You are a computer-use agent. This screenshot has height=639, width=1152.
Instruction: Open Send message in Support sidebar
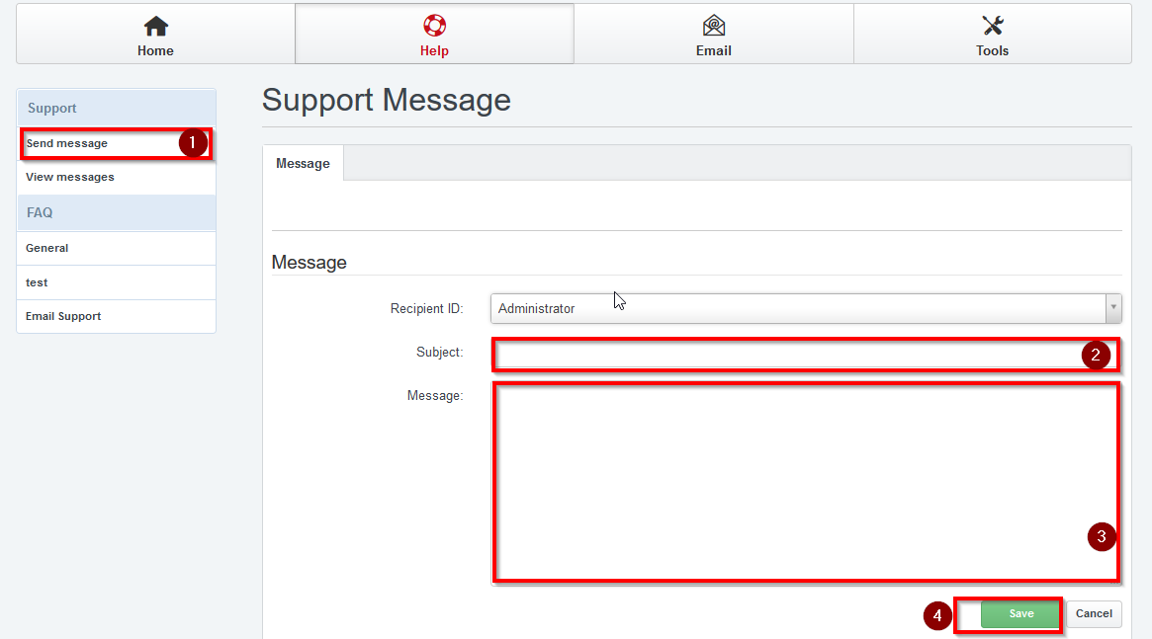click(67, 144)
